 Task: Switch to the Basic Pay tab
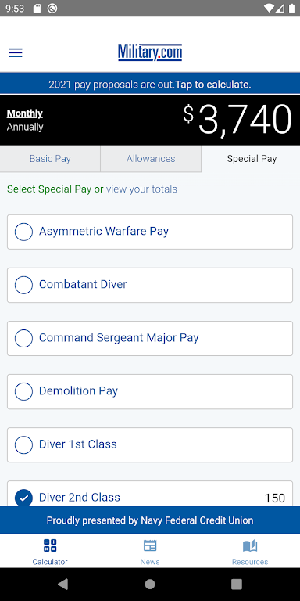pyautogui.click(x=50, y=159)
